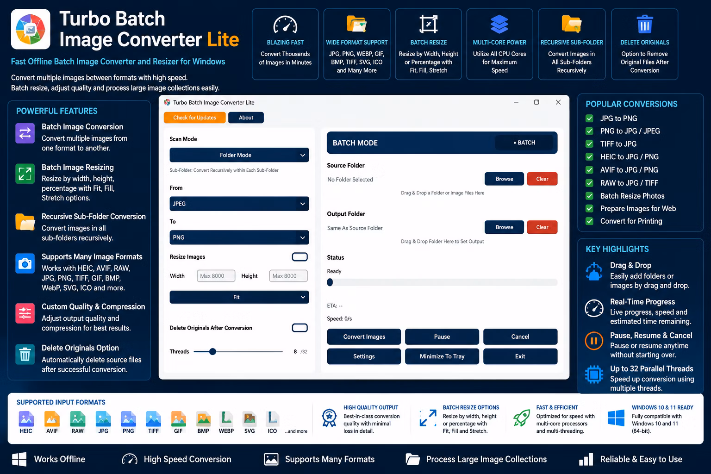
Task: Click the AVIF to JPG / PNG checkmark
Action: (x=590, y=170)
